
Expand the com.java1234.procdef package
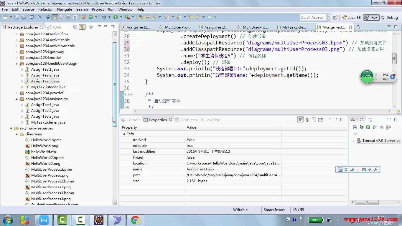(17, 93)
